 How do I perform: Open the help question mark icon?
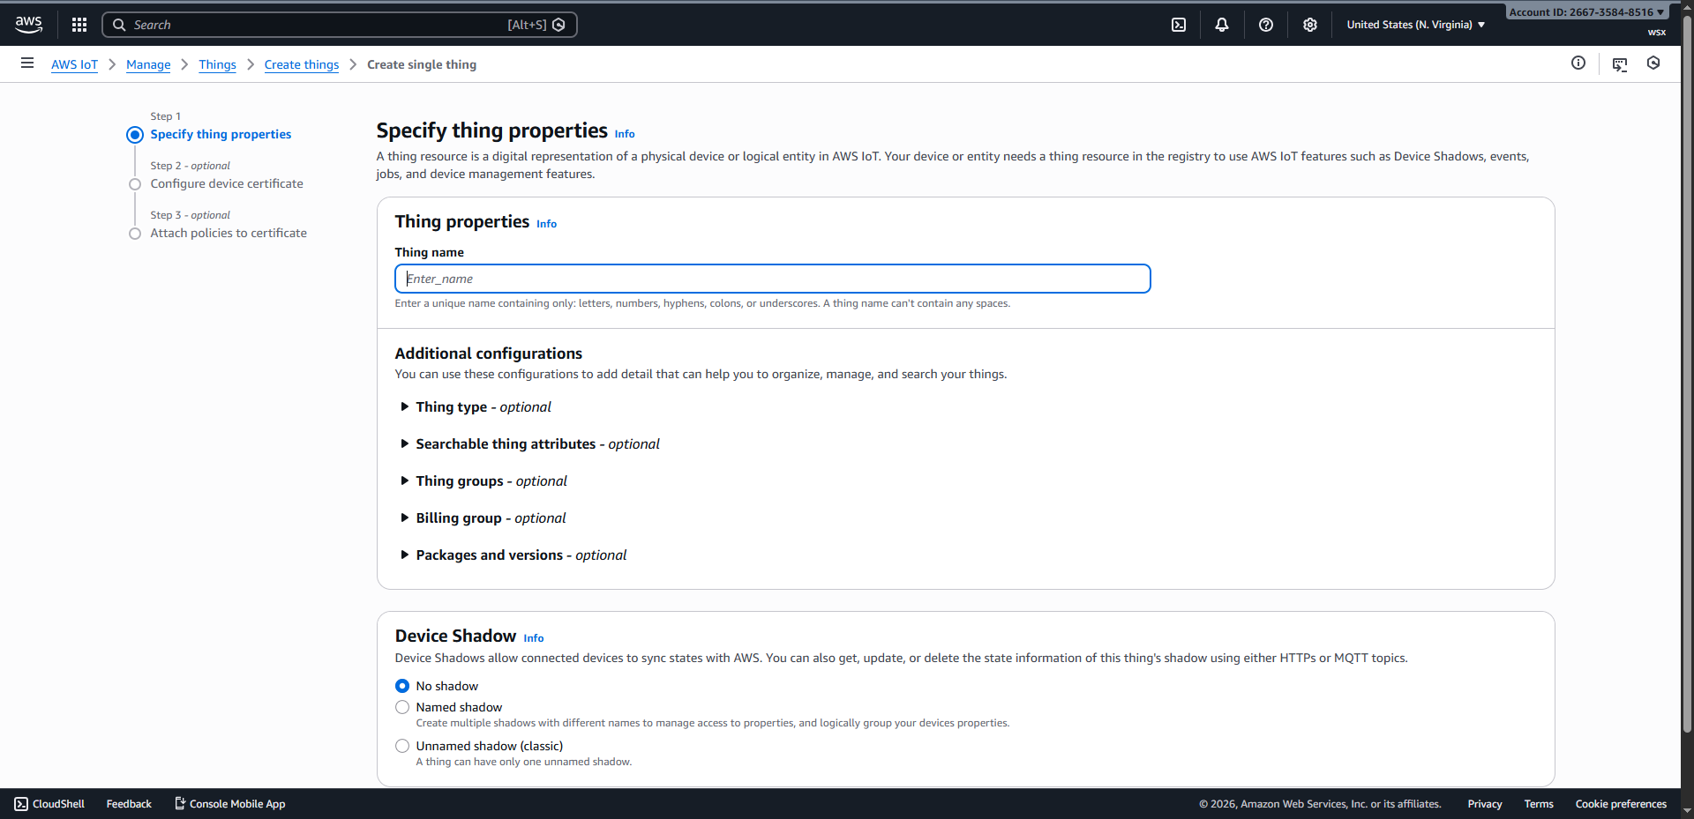pos(1266,25)
